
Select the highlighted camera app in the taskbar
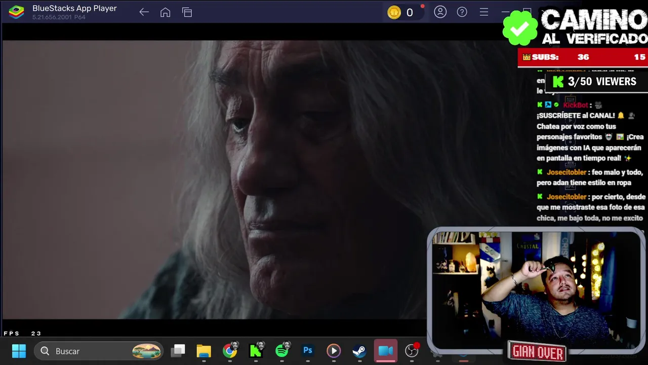click(x=386, y=351)
